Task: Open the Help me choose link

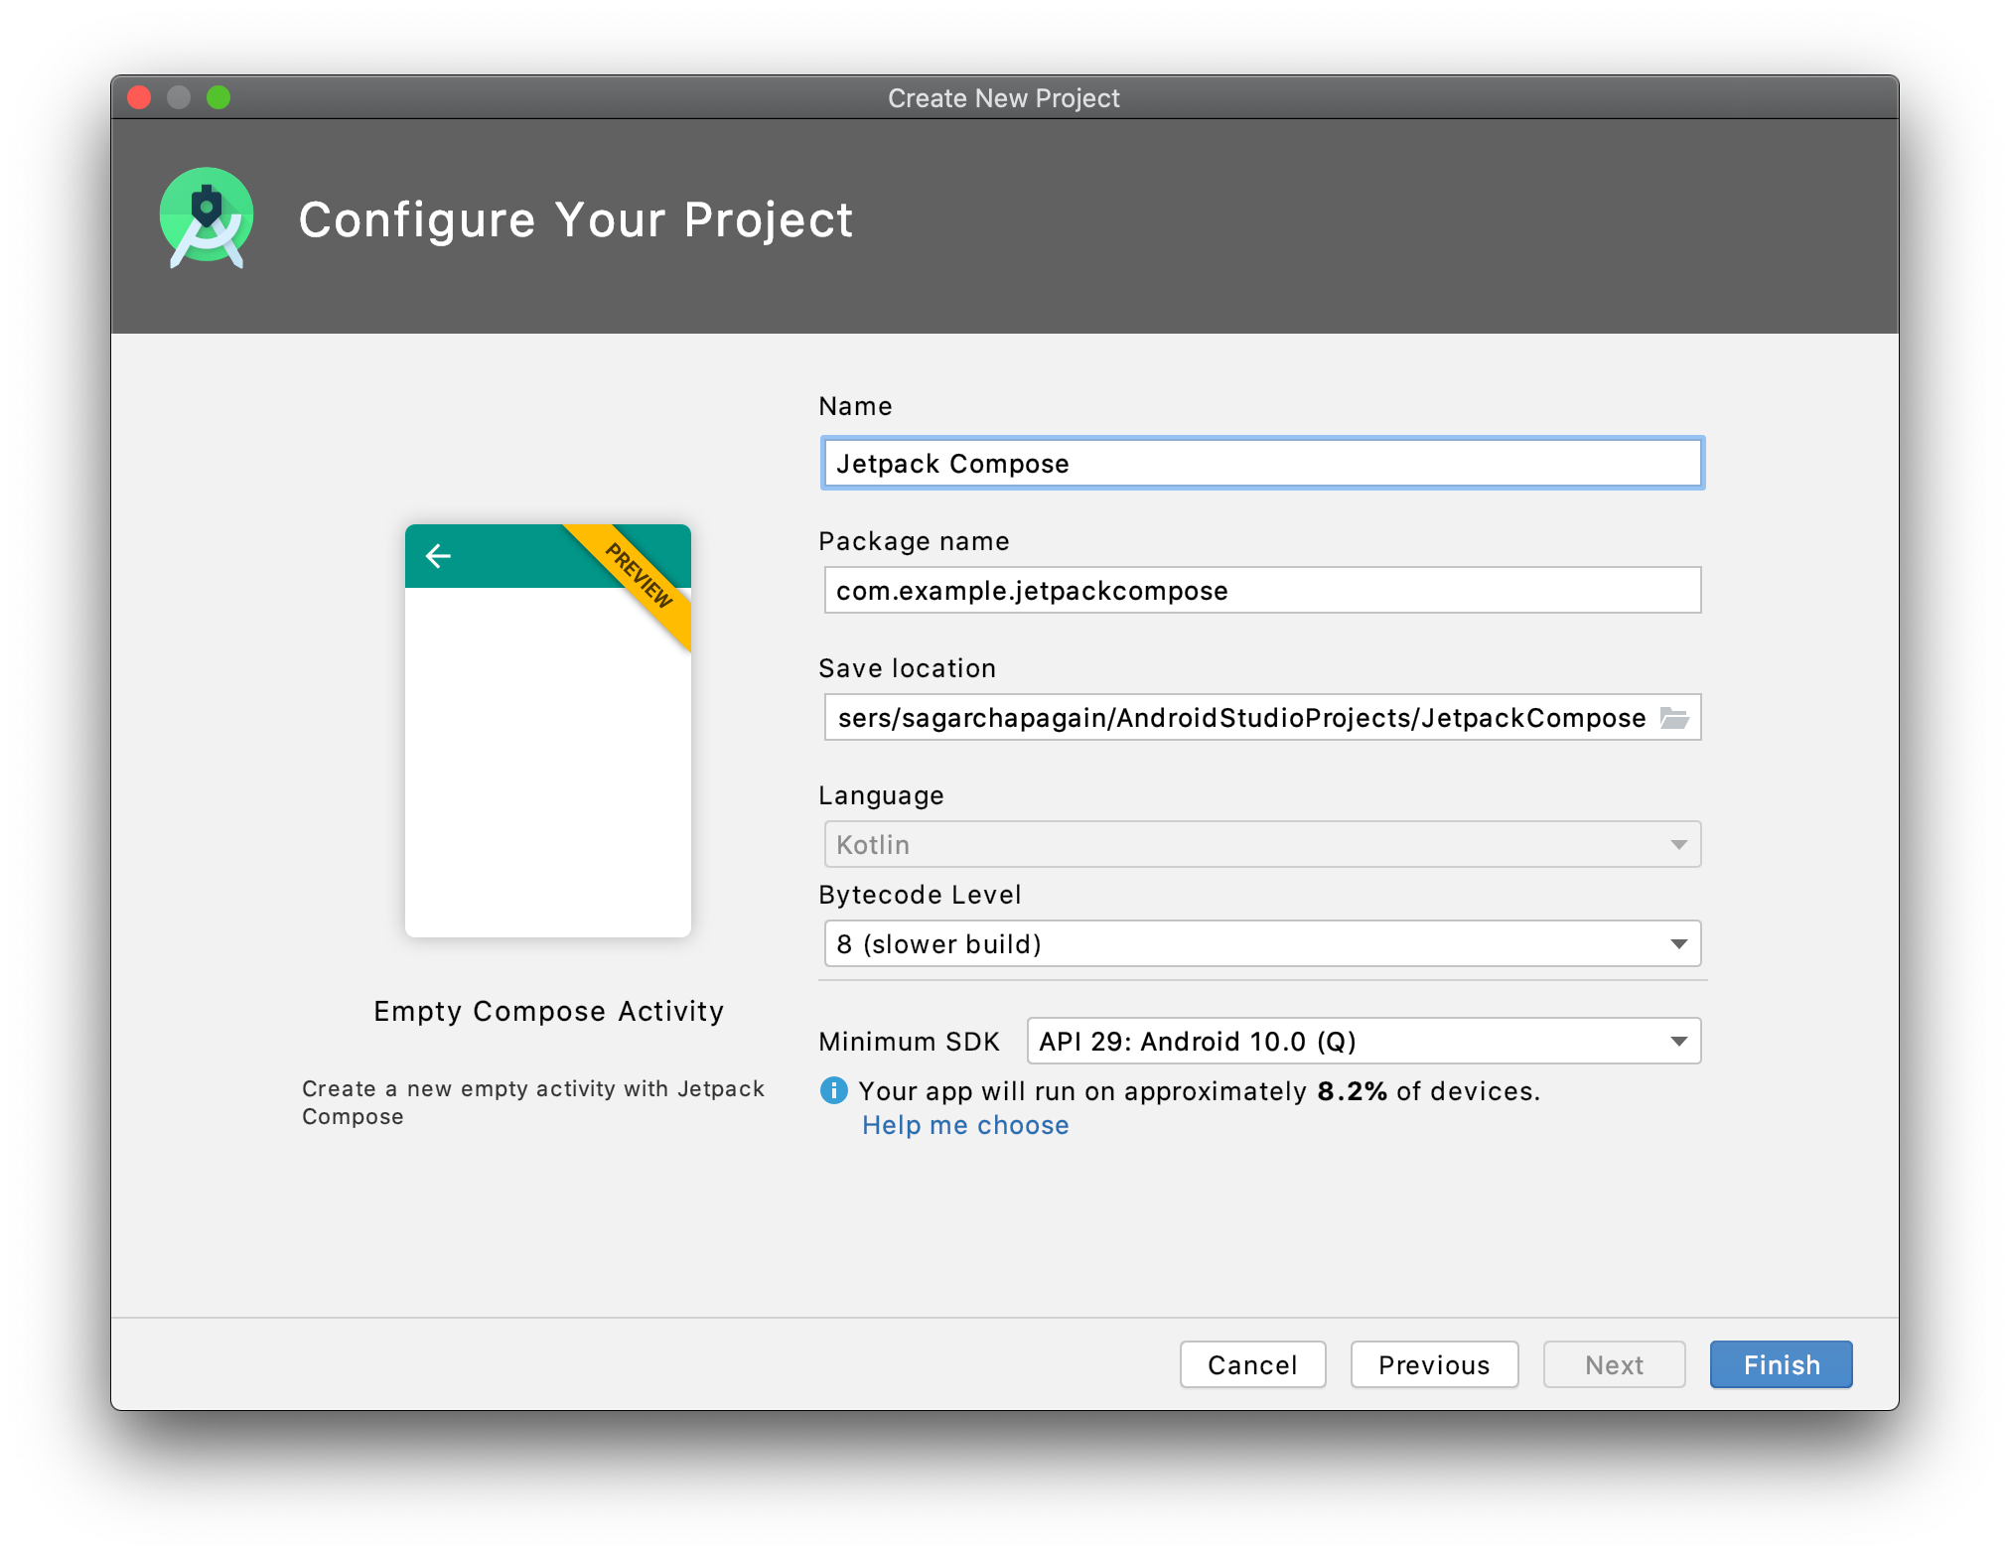Action: (965, 1125)
